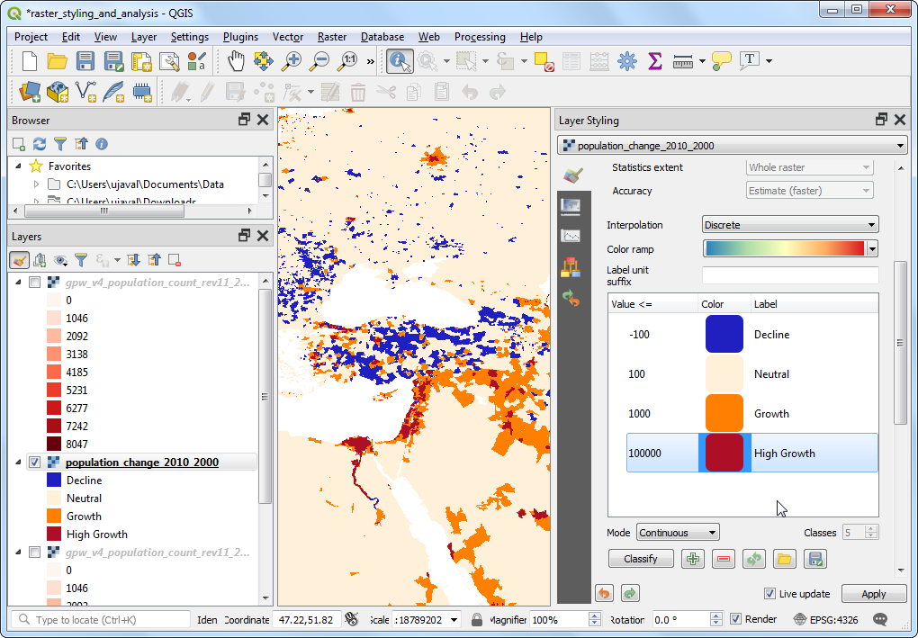
Task: Open the Processing Toolbox gear icon
Action: coord(627,61)
